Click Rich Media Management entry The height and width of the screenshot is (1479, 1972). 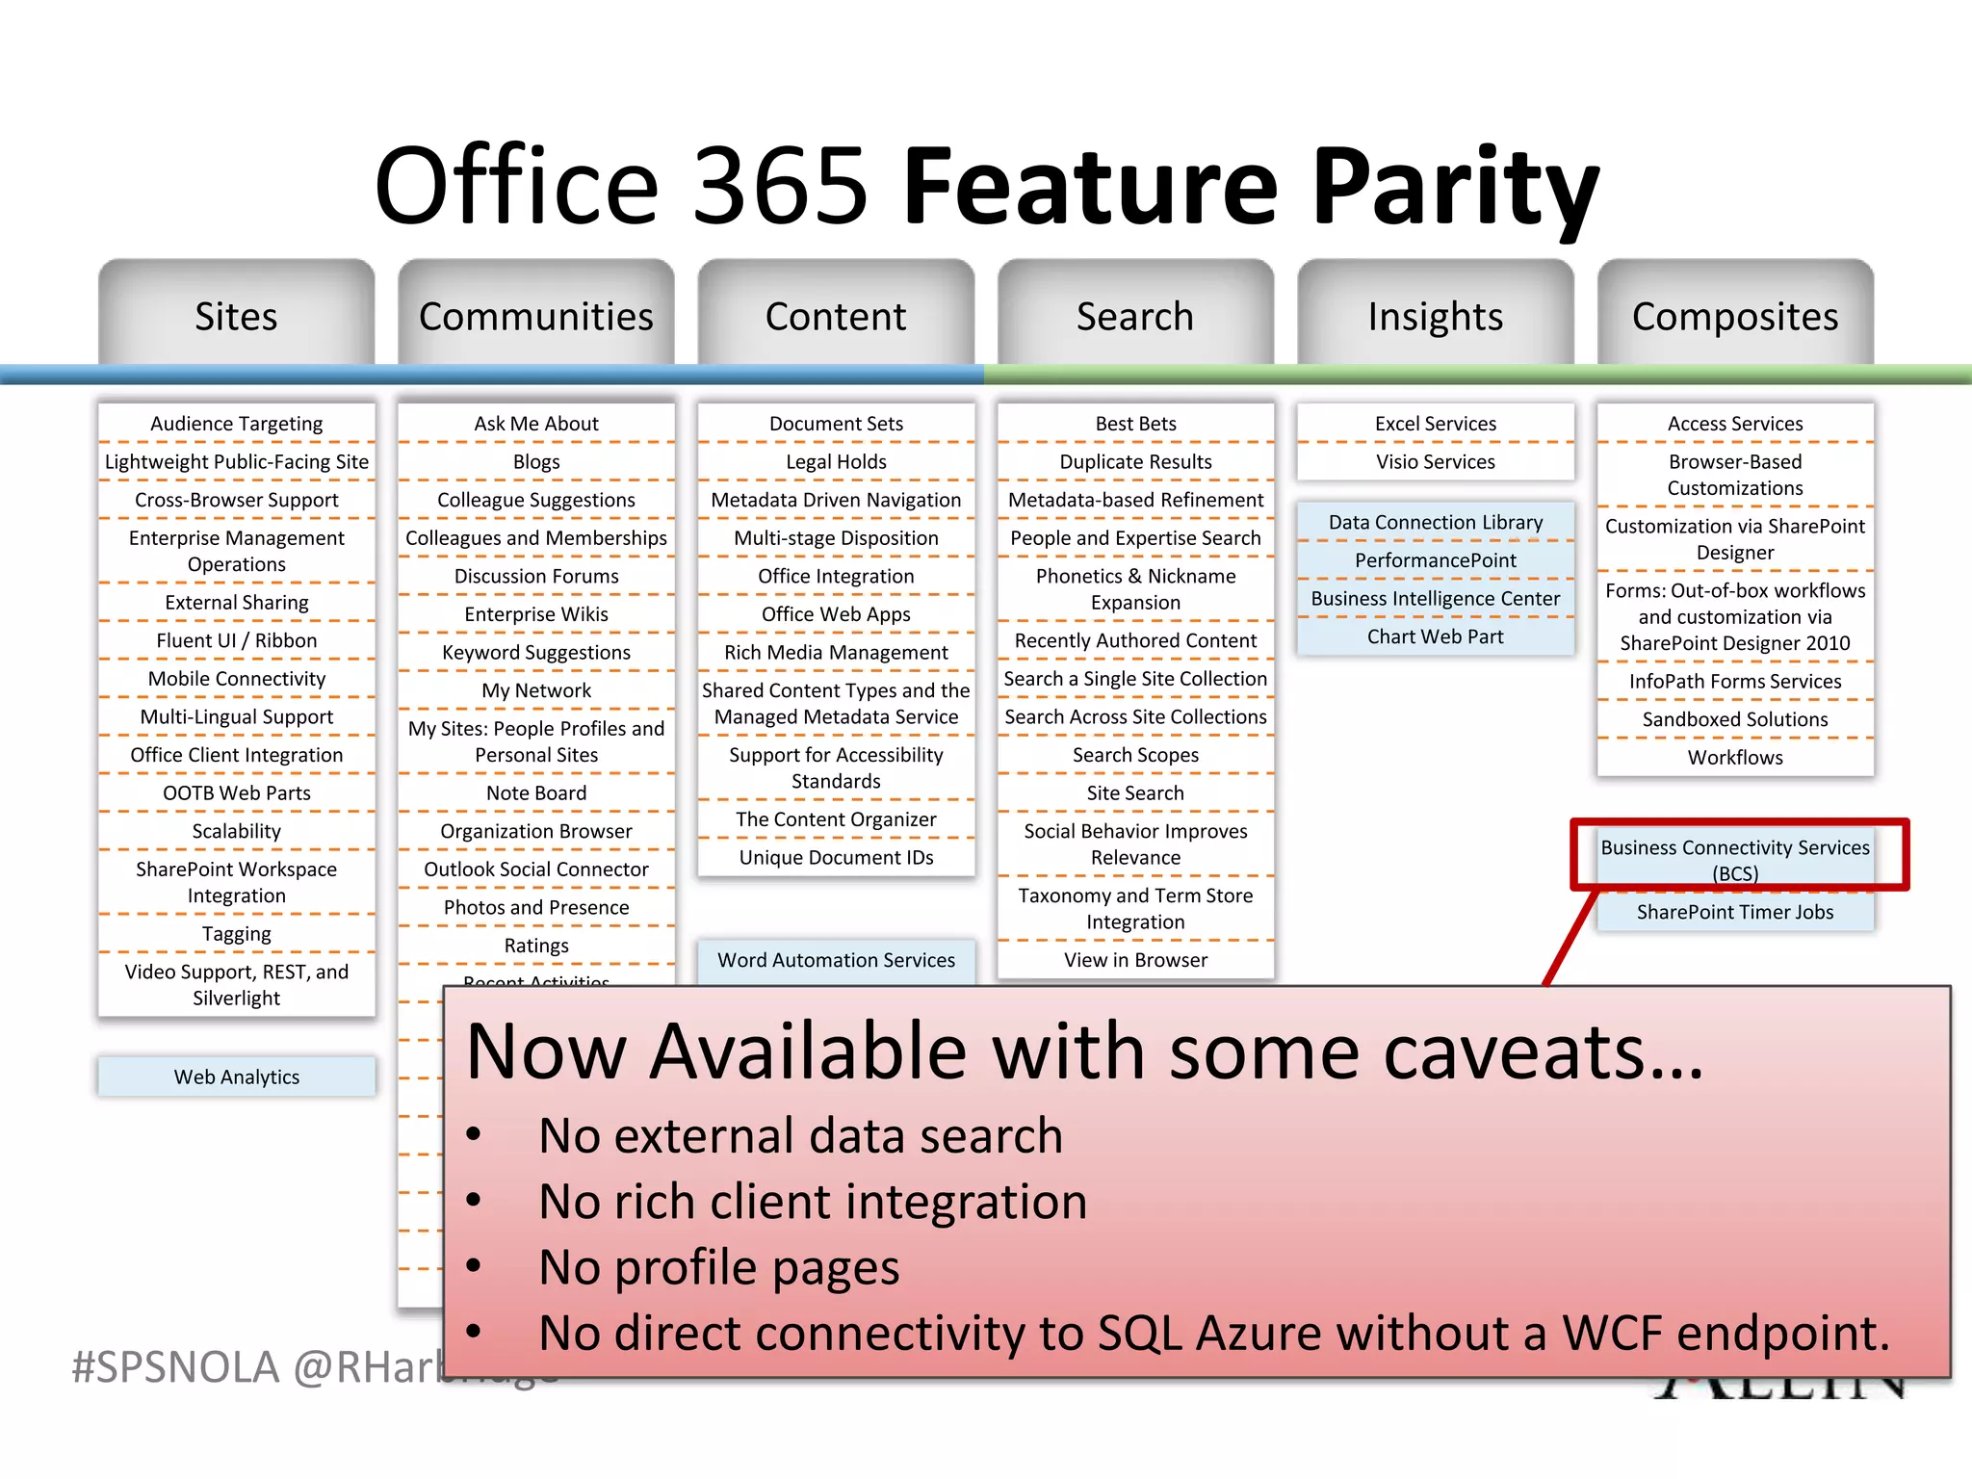[836, 652]
